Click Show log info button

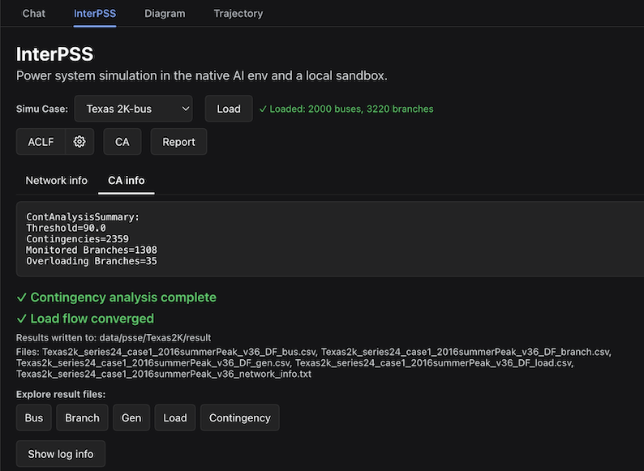(x=61, y=454)
